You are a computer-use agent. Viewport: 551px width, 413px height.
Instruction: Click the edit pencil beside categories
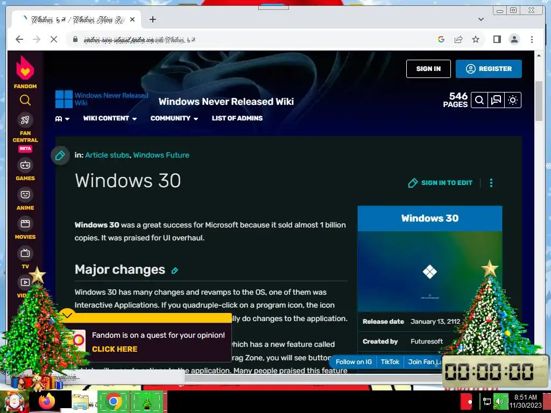coord(60,155)
